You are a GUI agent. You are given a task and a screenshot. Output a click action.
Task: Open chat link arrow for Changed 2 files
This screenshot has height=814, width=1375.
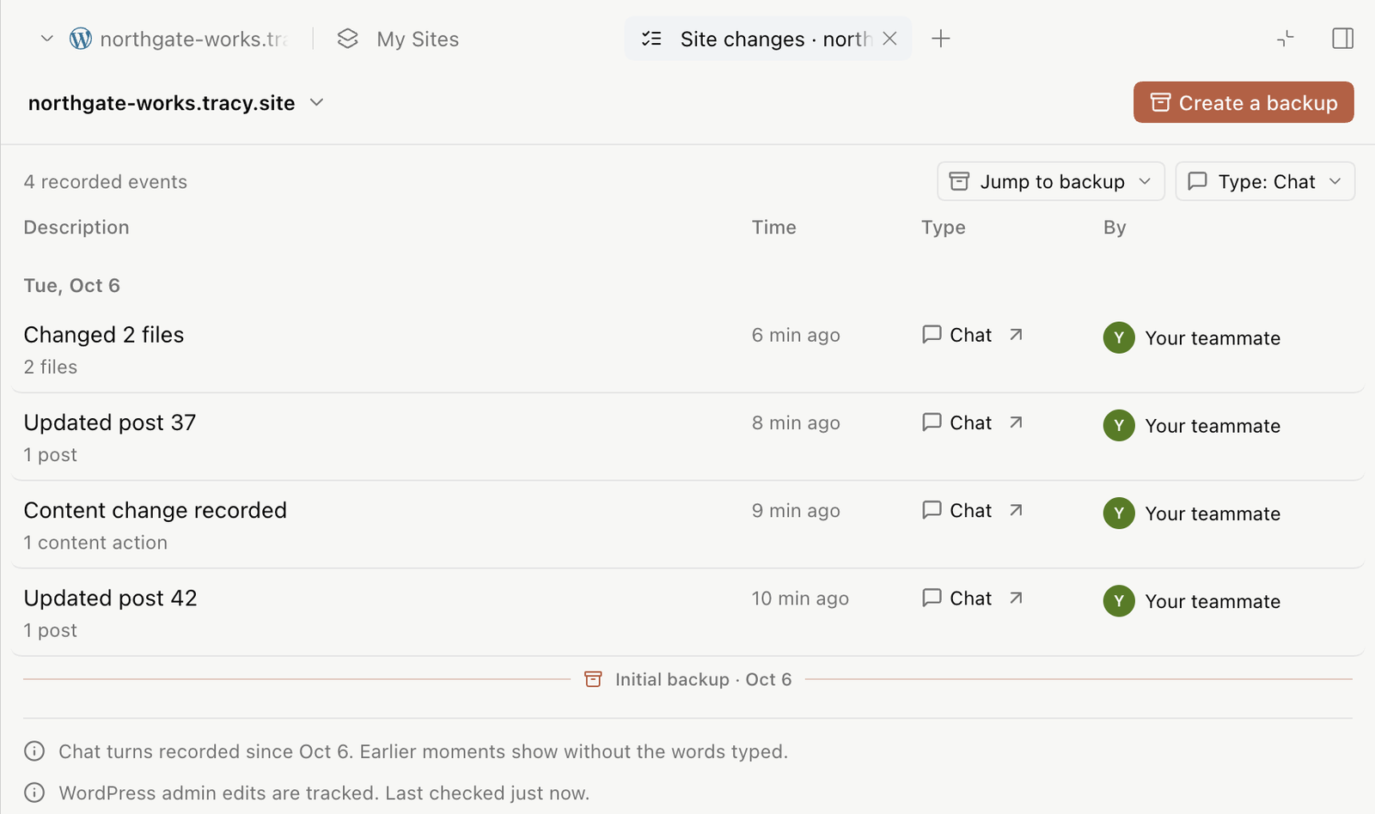point(1016,335)
